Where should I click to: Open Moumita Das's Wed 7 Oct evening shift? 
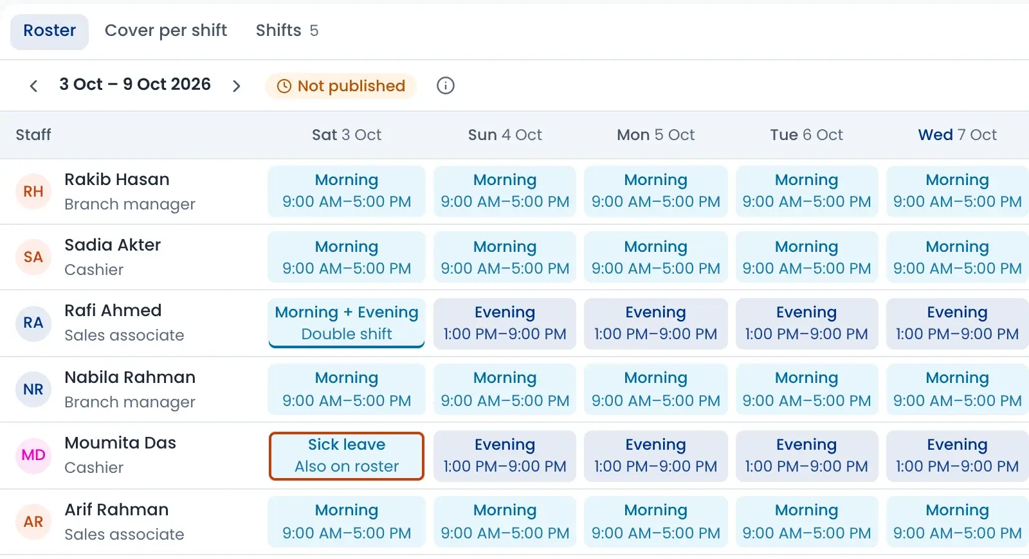point(957,456)
